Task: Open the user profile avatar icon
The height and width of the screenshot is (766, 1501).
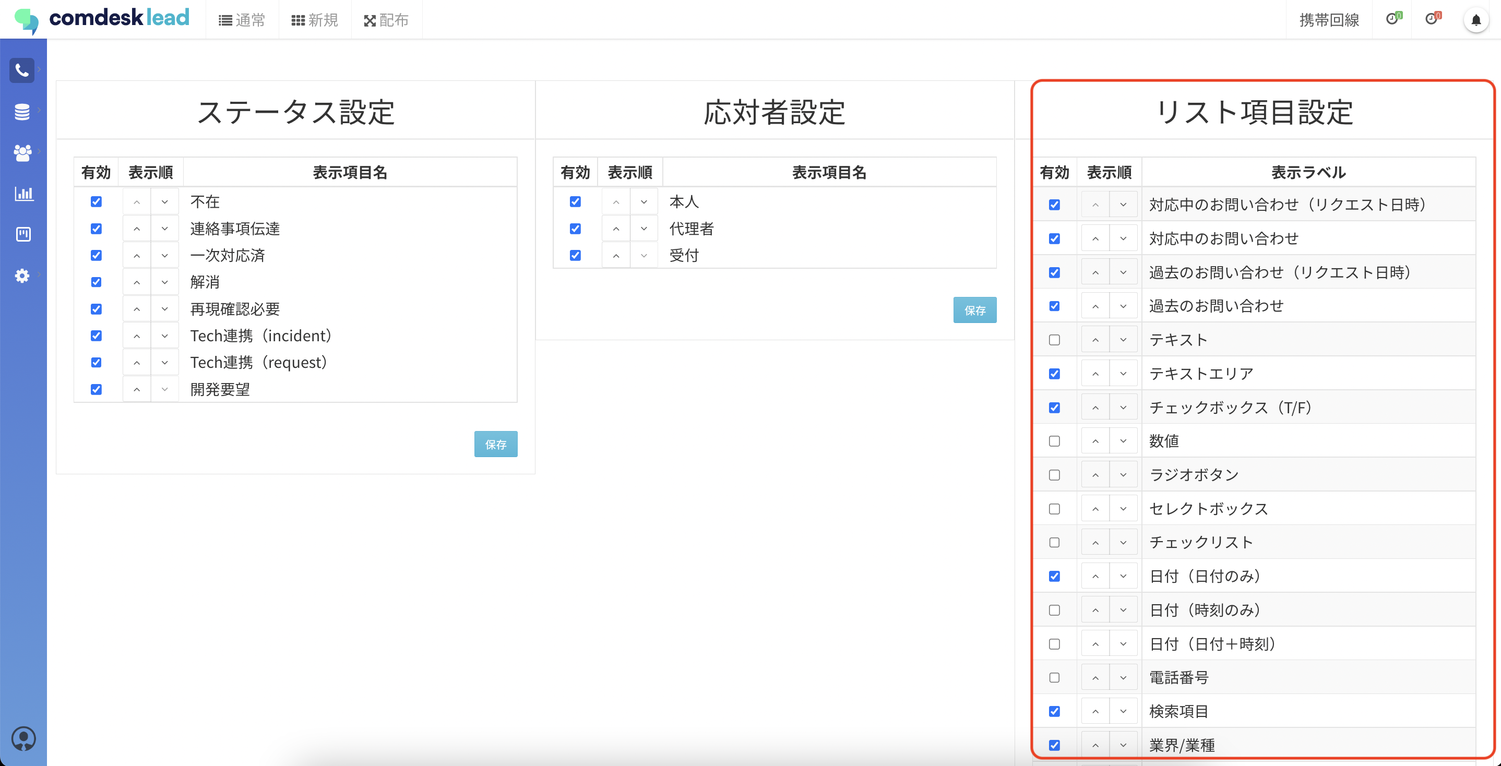Action: coord(23,738)
